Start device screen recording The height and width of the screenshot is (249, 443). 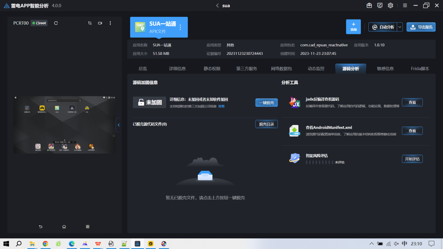(x=100, y=23)
